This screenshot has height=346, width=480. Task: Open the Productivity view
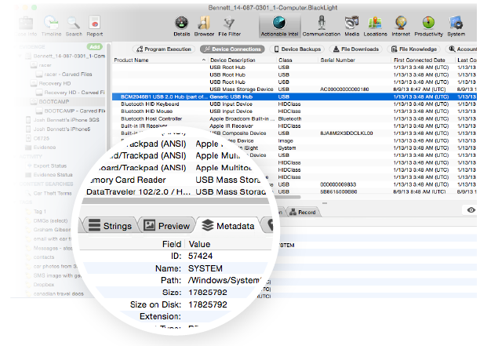click(428, 27)
